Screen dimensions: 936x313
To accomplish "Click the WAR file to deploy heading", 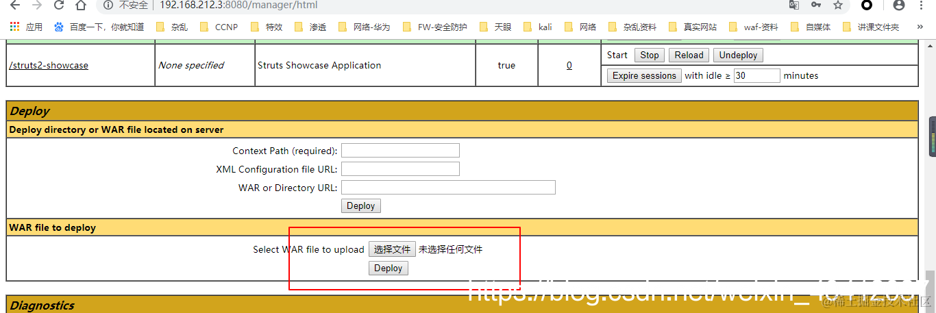I will pyautogui.click(x=52, y=227).
